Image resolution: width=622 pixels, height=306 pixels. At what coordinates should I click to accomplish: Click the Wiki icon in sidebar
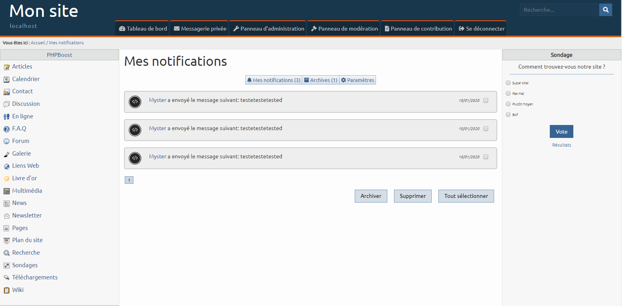point(7,290)
